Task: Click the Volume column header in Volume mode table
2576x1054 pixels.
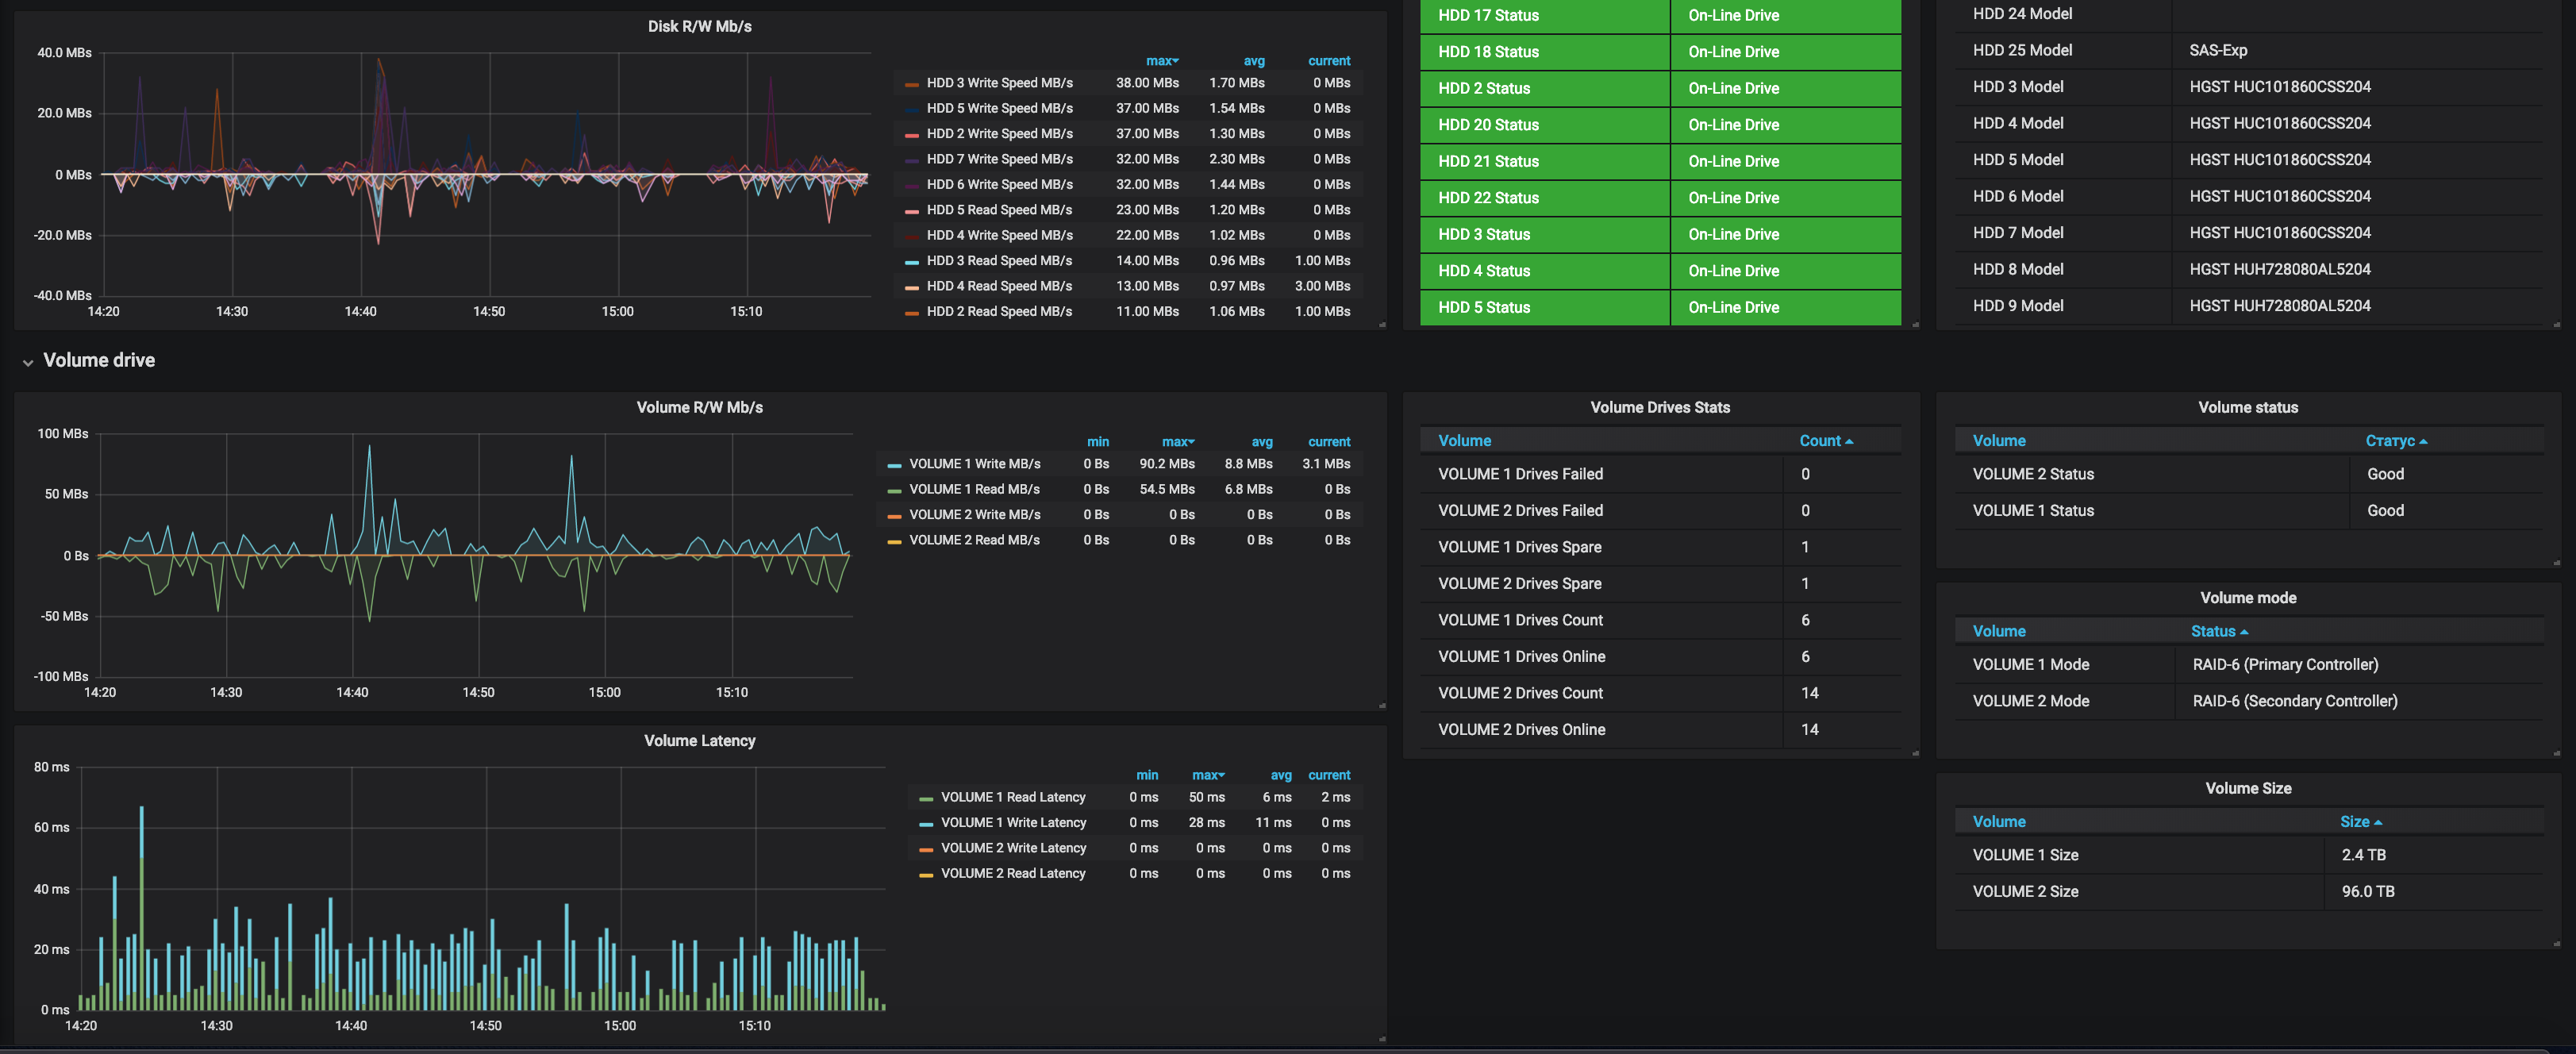Action: 1998,631
